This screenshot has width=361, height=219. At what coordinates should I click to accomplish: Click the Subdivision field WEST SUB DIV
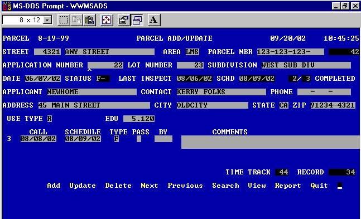click(x=306, y=65)
